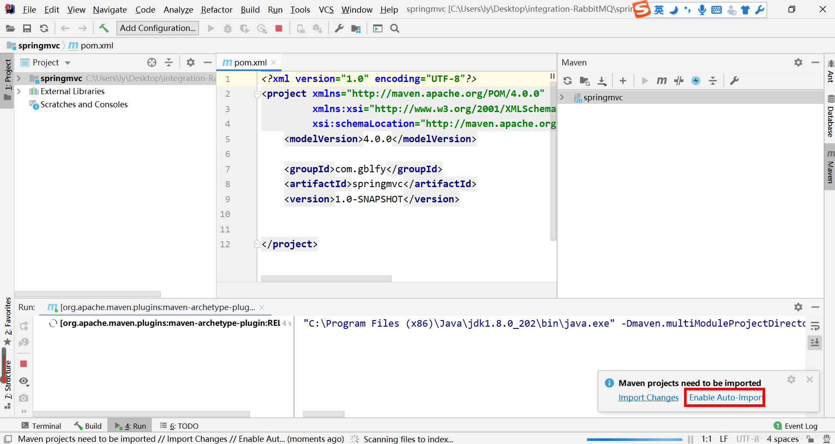
Task: Expand the springmvc project tree node
Action: coord(19,79)
